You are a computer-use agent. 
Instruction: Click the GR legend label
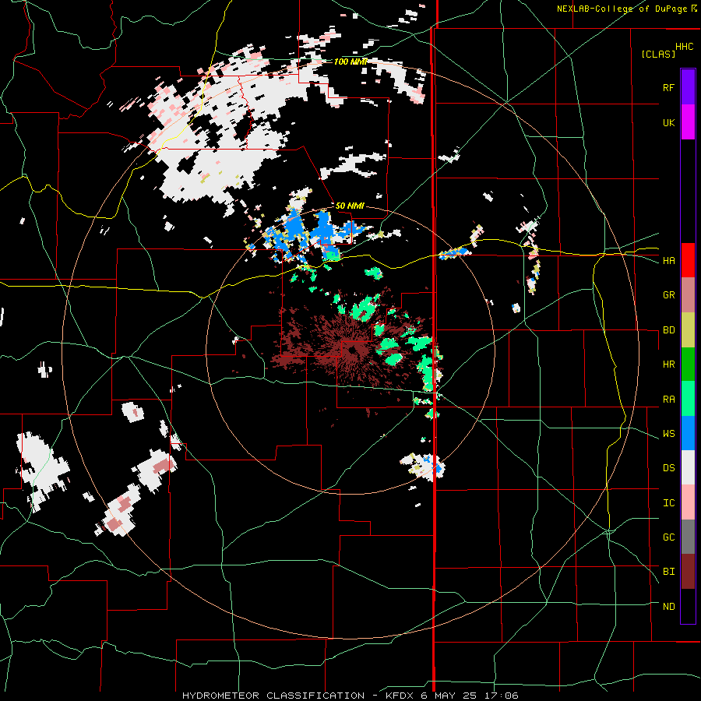click(x=668, y=295)
